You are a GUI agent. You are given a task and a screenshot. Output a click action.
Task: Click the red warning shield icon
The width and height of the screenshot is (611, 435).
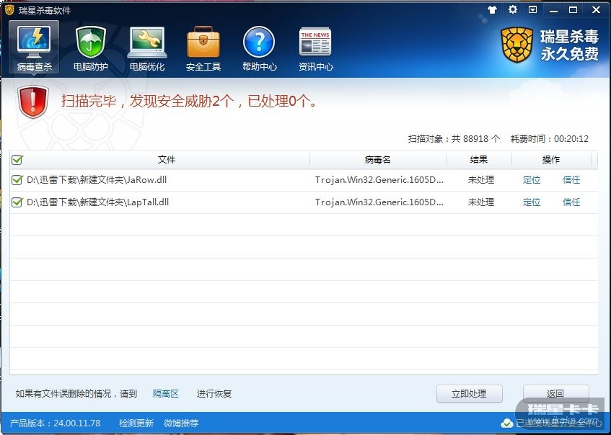[x=33, y=102]
